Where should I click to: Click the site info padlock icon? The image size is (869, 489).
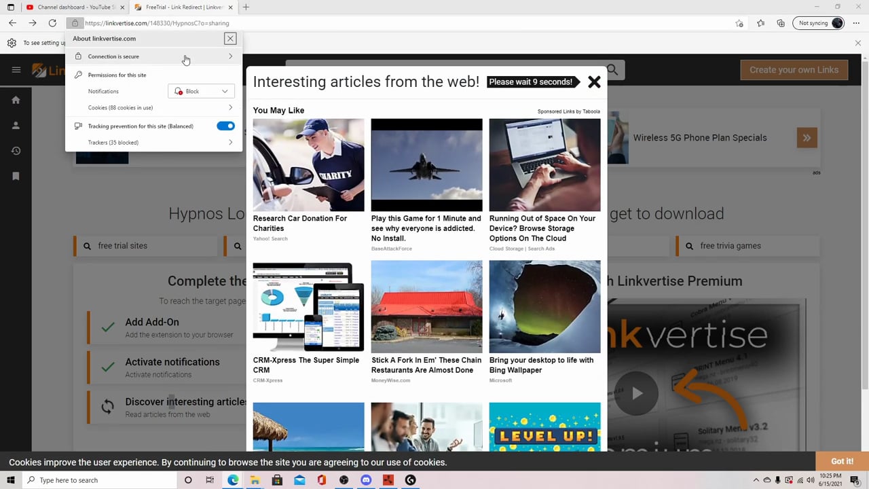point(75,23)
